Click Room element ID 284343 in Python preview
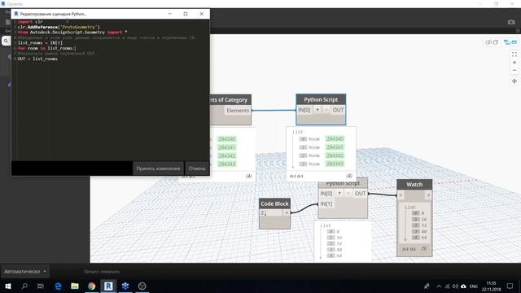521x293 pixels. (335, 164)
